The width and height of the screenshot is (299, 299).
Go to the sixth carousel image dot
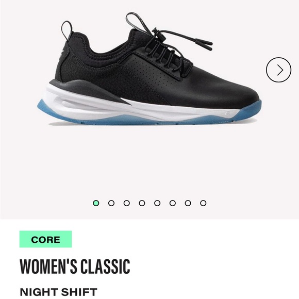pos(173,203)
